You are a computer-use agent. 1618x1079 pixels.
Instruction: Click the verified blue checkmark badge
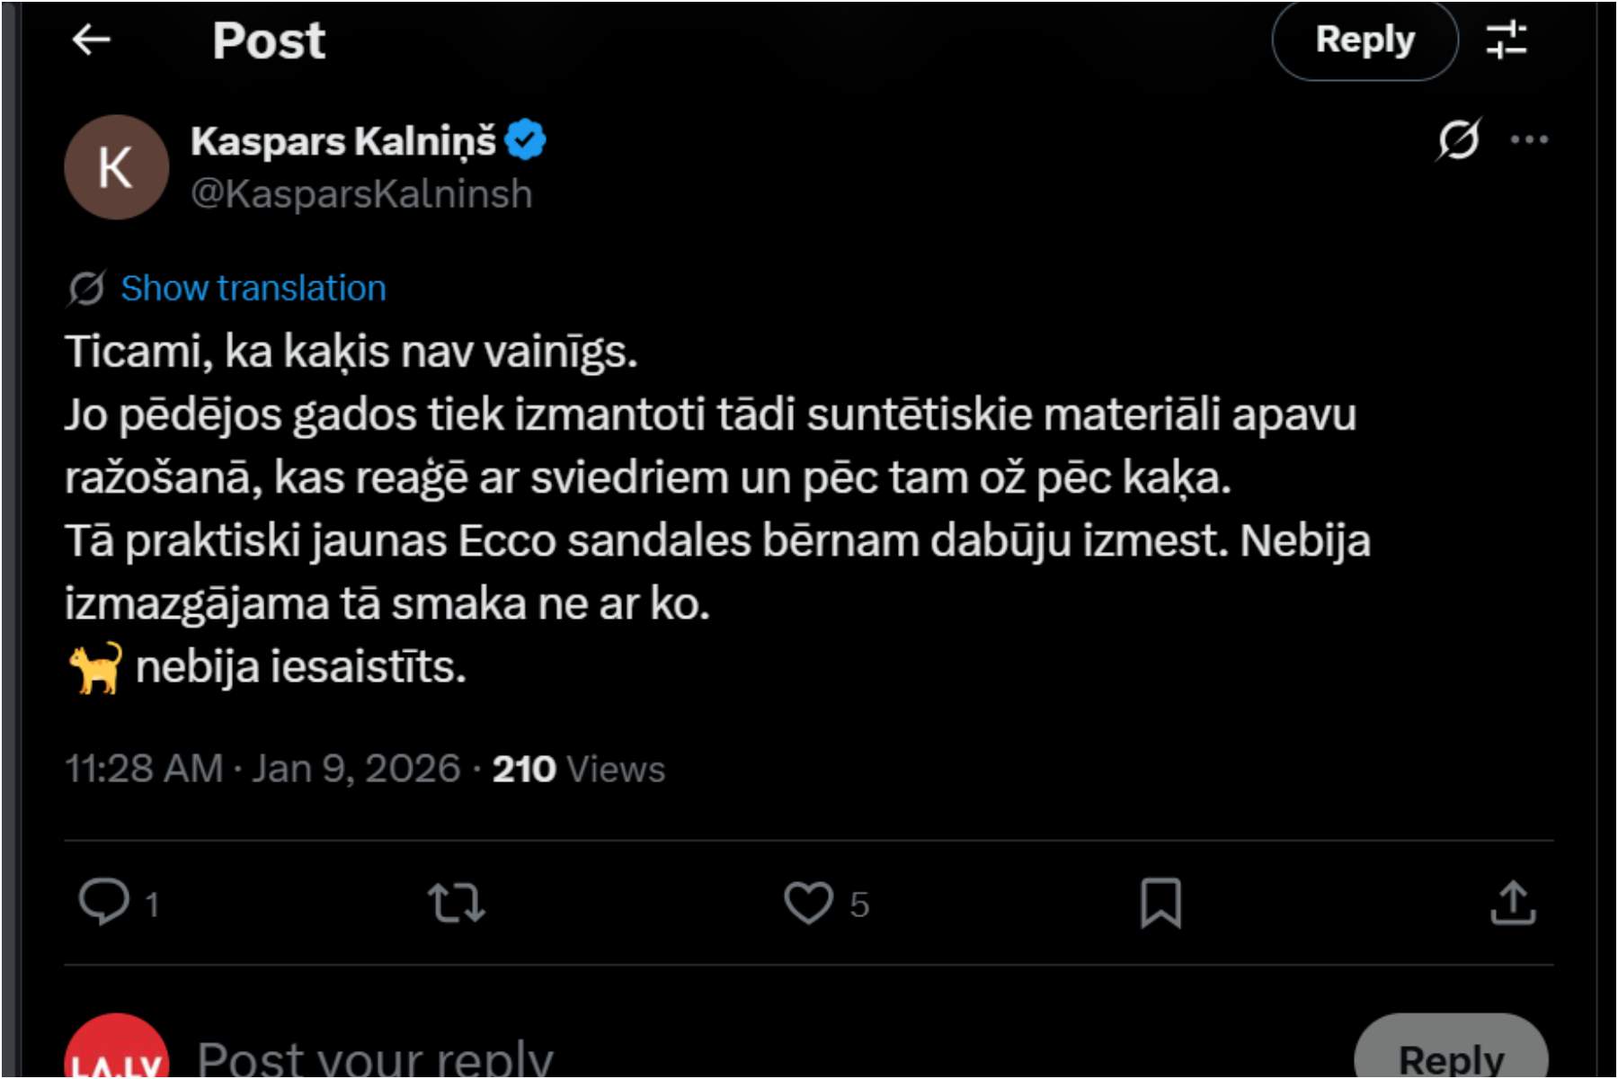click(x=525, y=140)
